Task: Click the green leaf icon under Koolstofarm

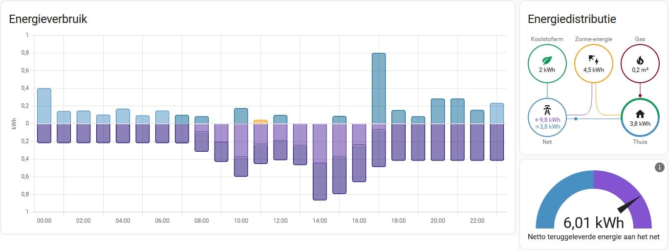Action: 547,60
